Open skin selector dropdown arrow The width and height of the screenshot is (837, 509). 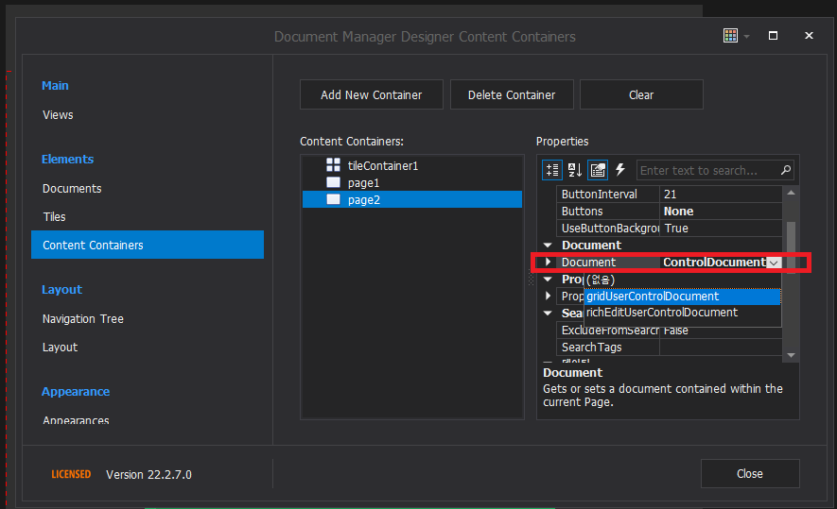(x=746, y=36)
